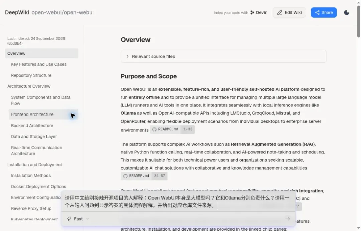Open README.md 1-33 GitHub source icon
Viewport: 361px width, 231px height.
click(154, 129)
